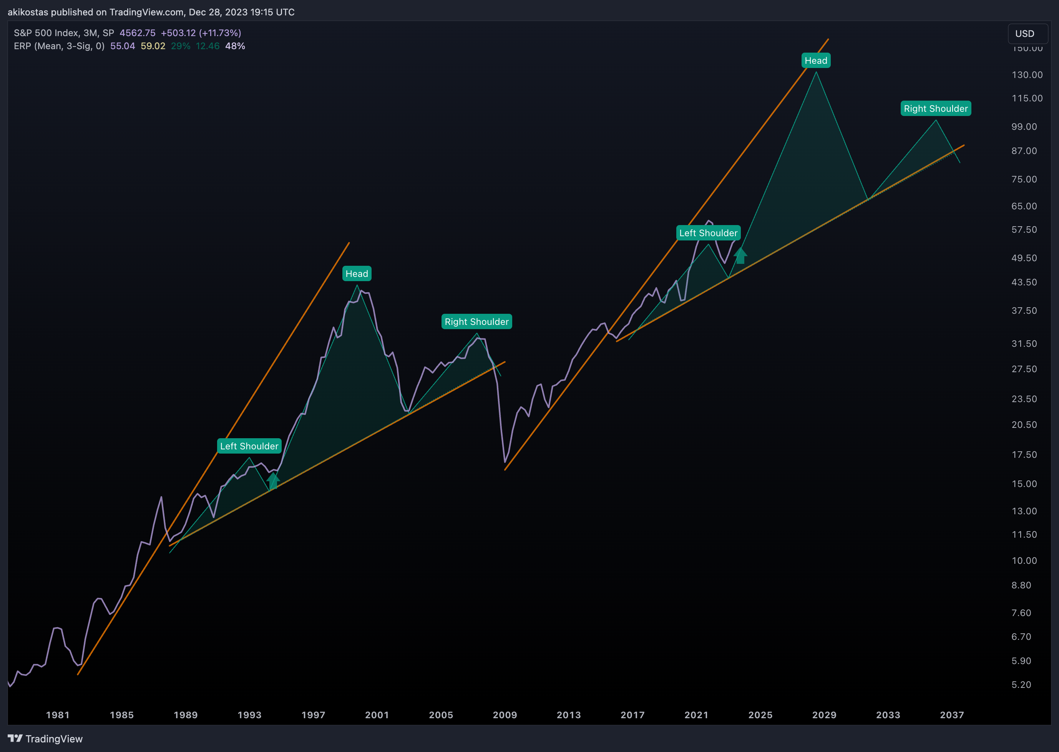Click the 11.50 price scale label

[1024, 535]
